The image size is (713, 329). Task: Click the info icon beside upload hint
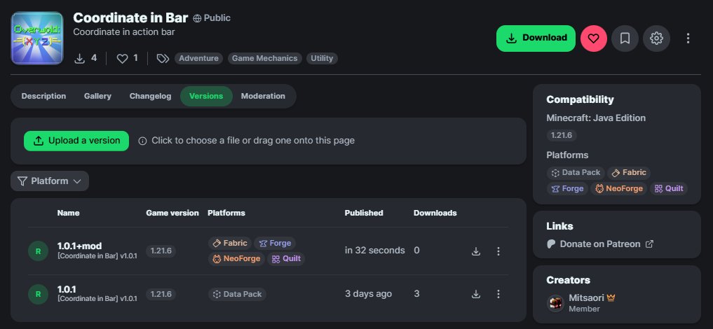click(x=142, y=141)
